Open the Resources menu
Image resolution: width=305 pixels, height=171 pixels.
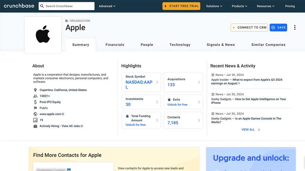266,6
